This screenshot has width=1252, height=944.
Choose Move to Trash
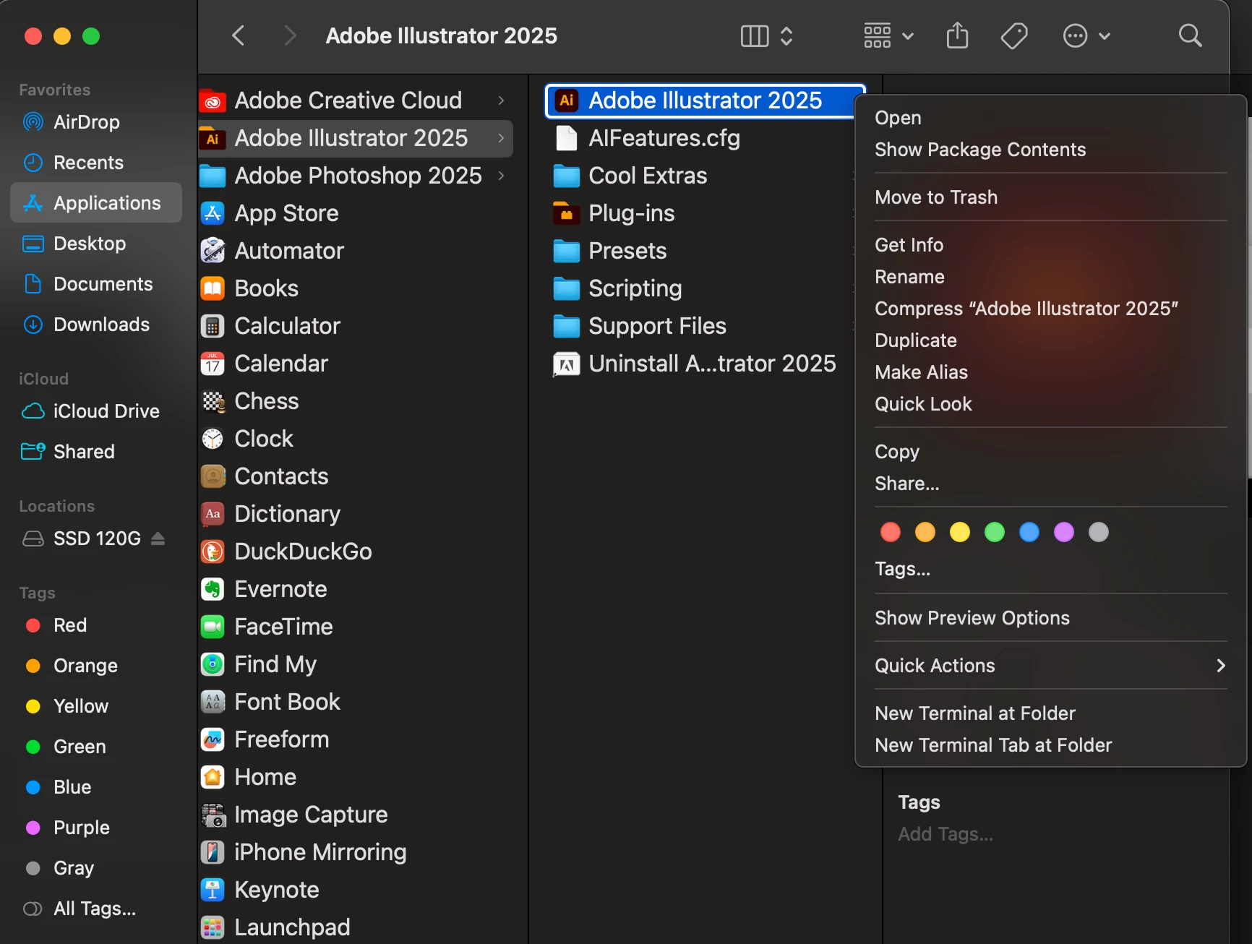click(x=1050, y=197)
